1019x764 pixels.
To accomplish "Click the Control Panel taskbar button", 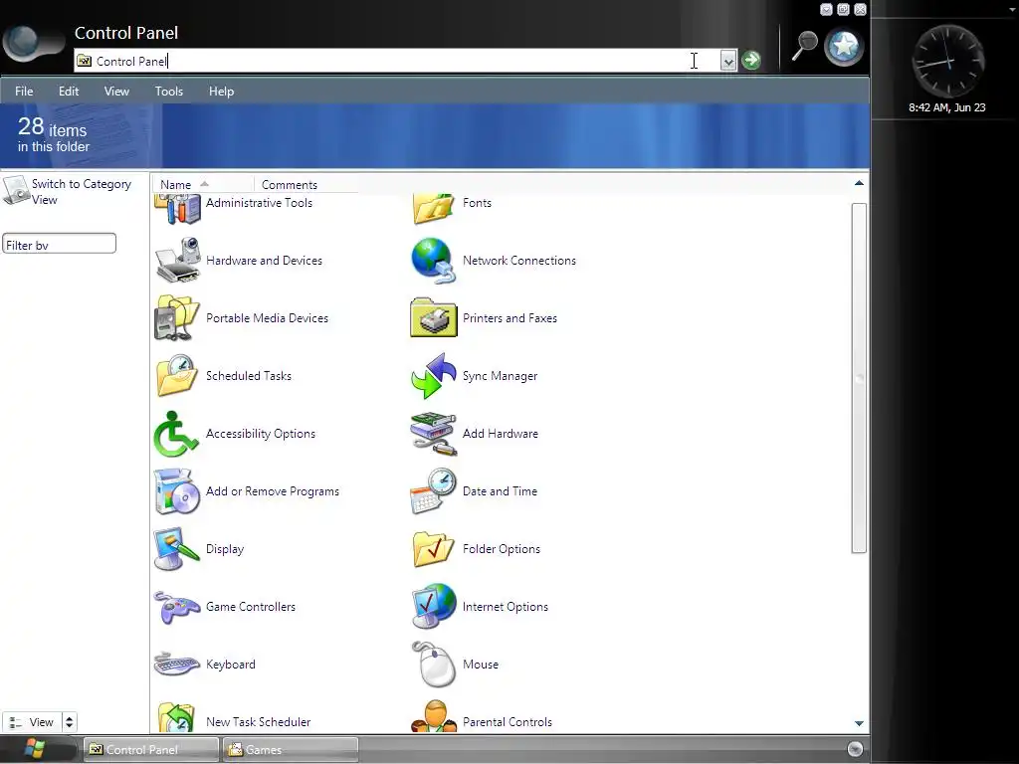I will 151,750.
